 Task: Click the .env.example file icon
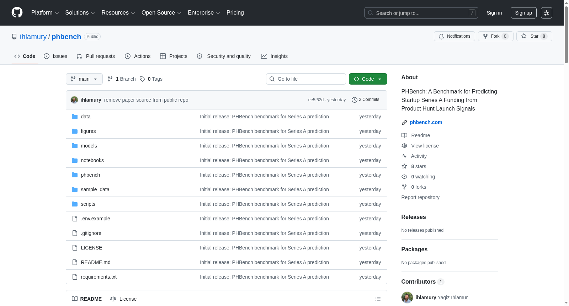(x=75, y=219)
